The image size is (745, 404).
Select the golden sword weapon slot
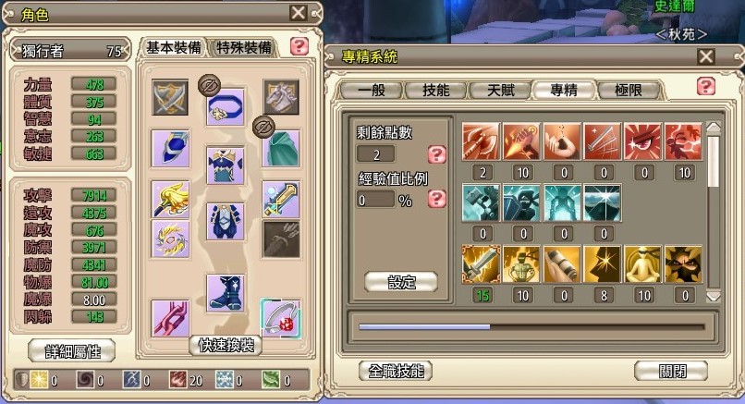click(x=281, y=200)
